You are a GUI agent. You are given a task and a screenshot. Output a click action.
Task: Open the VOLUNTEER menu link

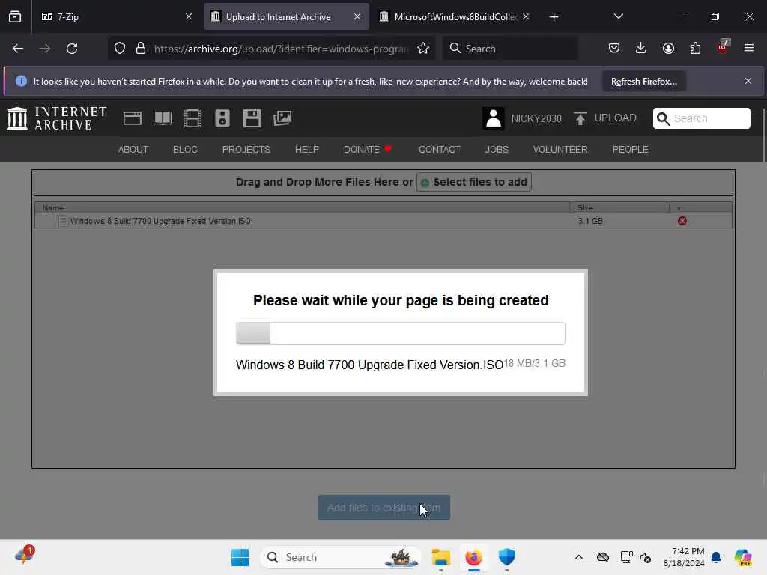coord(560,150)
